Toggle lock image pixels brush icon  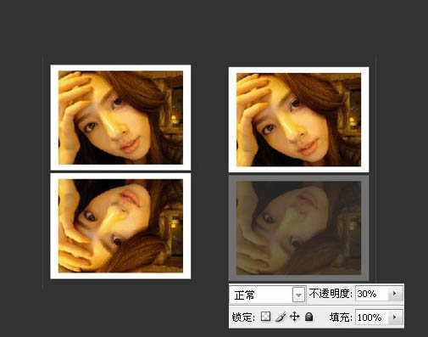click(x=281, y=317)
